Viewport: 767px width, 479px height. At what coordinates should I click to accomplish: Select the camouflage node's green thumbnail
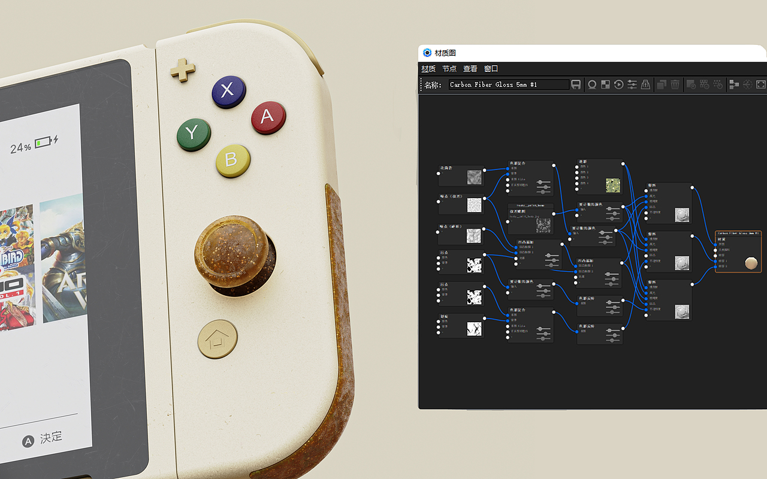pyautogui.click(x=613, y=185)
